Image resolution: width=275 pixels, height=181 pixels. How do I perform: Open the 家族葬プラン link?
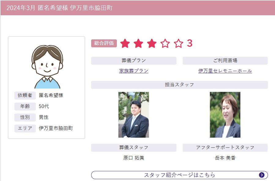[134, 71]
